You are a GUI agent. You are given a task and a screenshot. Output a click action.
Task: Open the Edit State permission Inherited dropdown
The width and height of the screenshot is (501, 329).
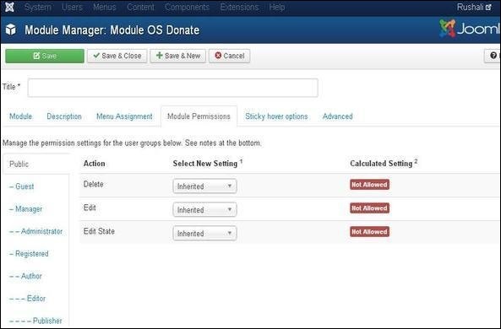(x=204, y=234)
